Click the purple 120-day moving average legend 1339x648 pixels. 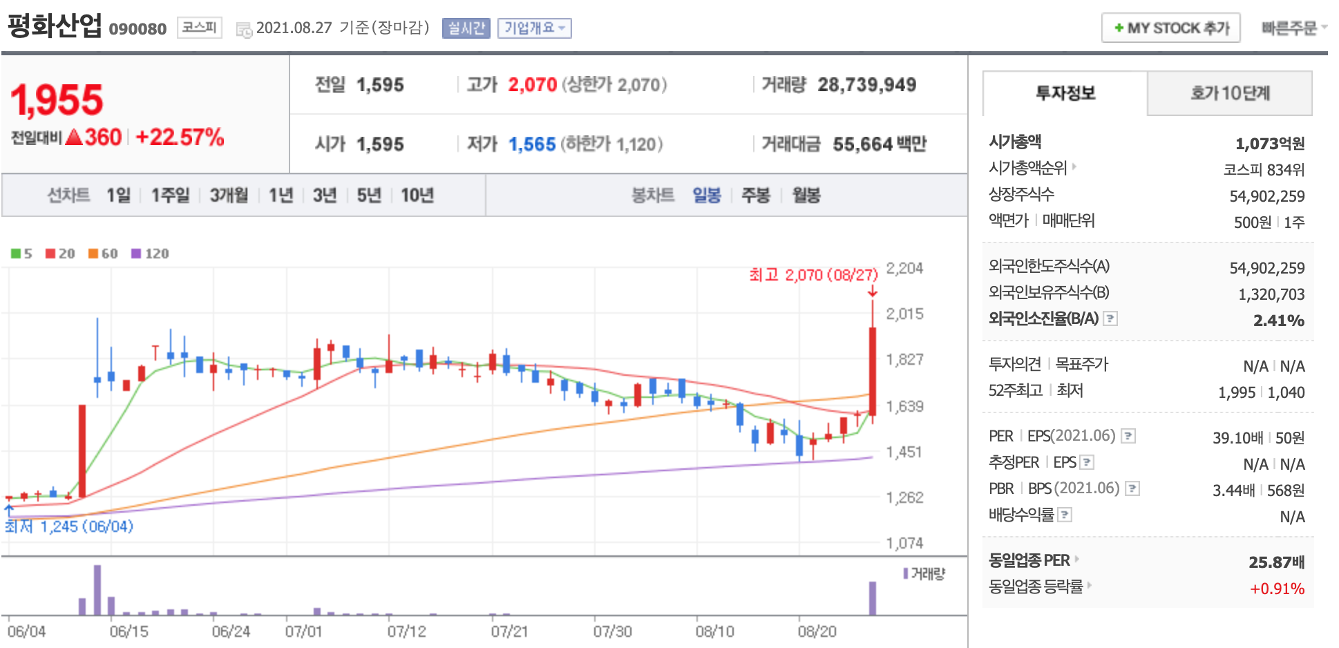pos(150,254)
